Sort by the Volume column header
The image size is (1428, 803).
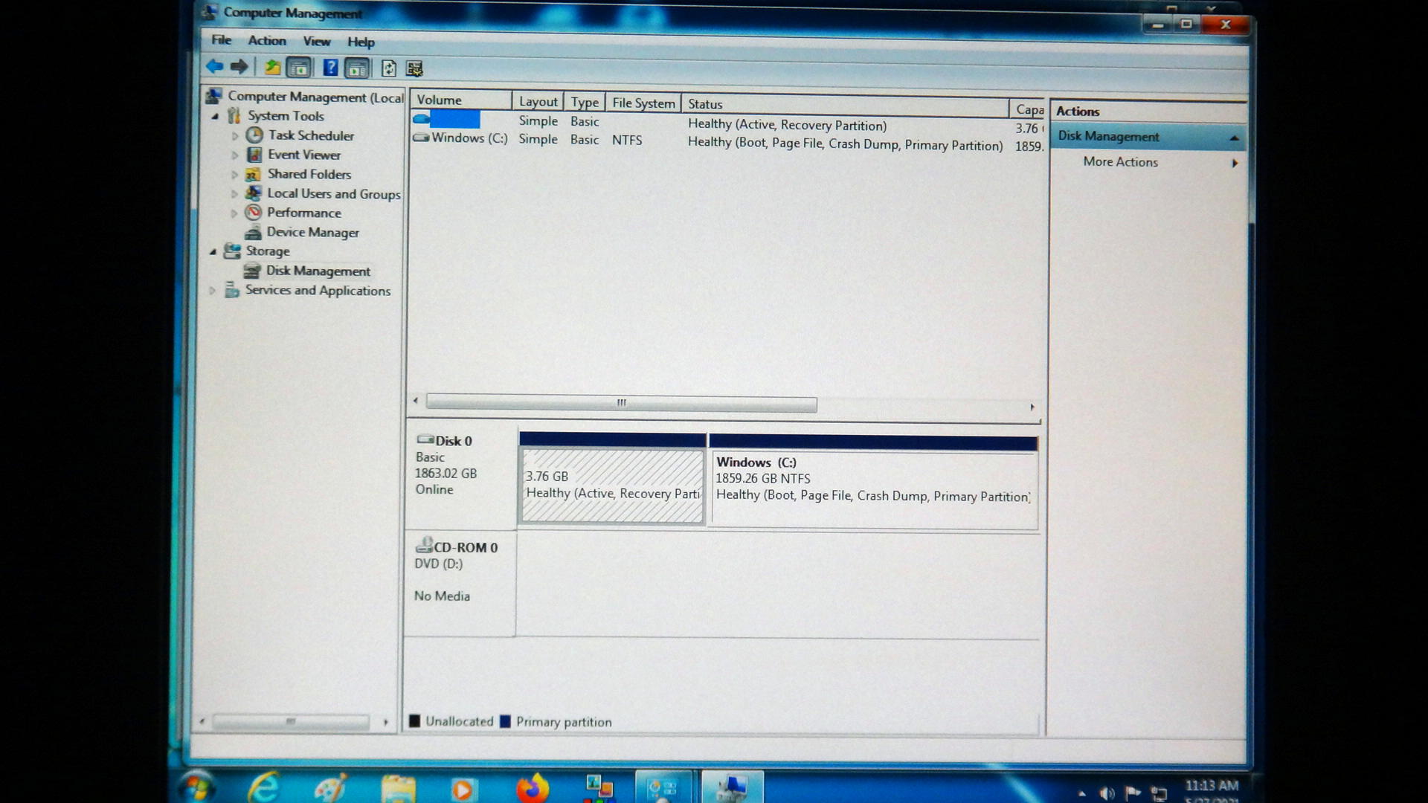pos(460,100)
